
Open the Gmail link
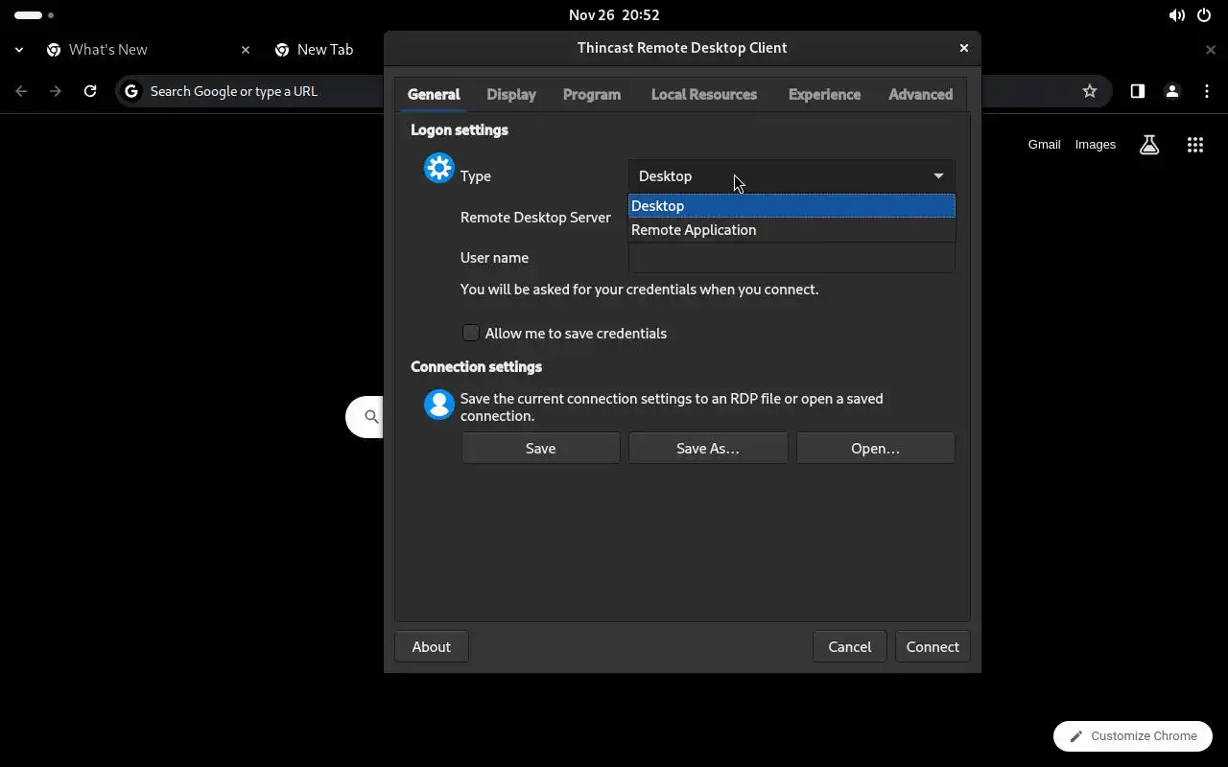coord(1044,145)
